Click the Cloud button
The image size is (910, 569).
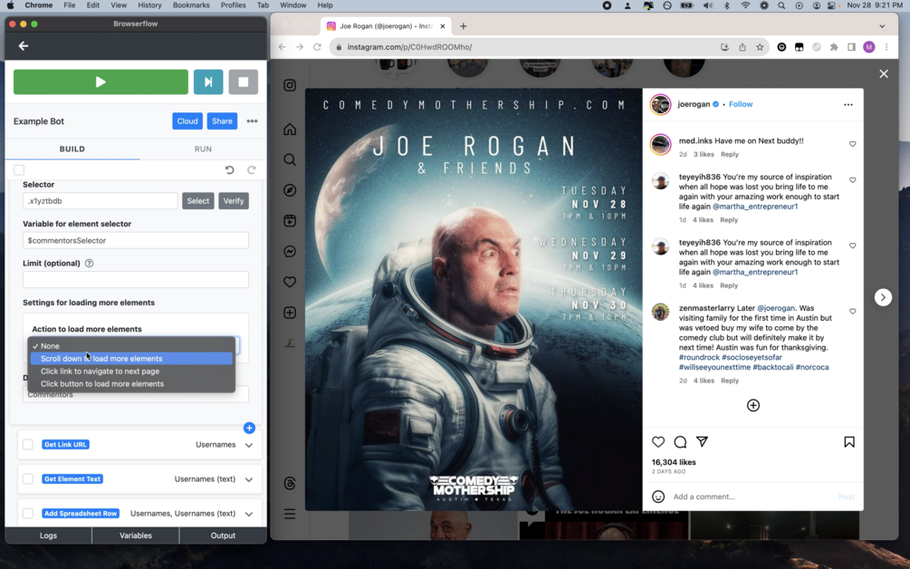(x=187, y=121)
